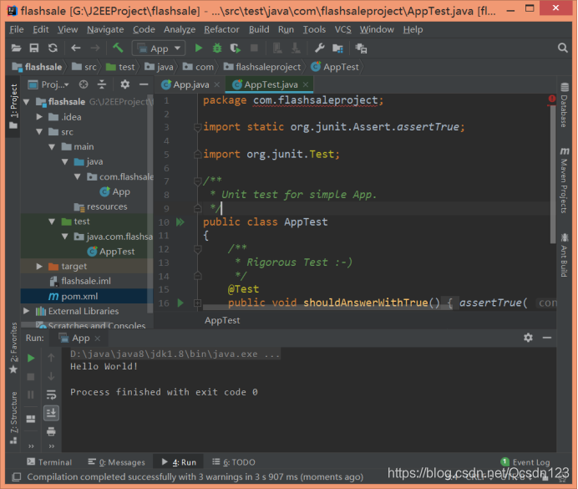This screenshot has width=578, height=489.
Task: Click the editor vertical scrollbar
Action: [553, 173]
